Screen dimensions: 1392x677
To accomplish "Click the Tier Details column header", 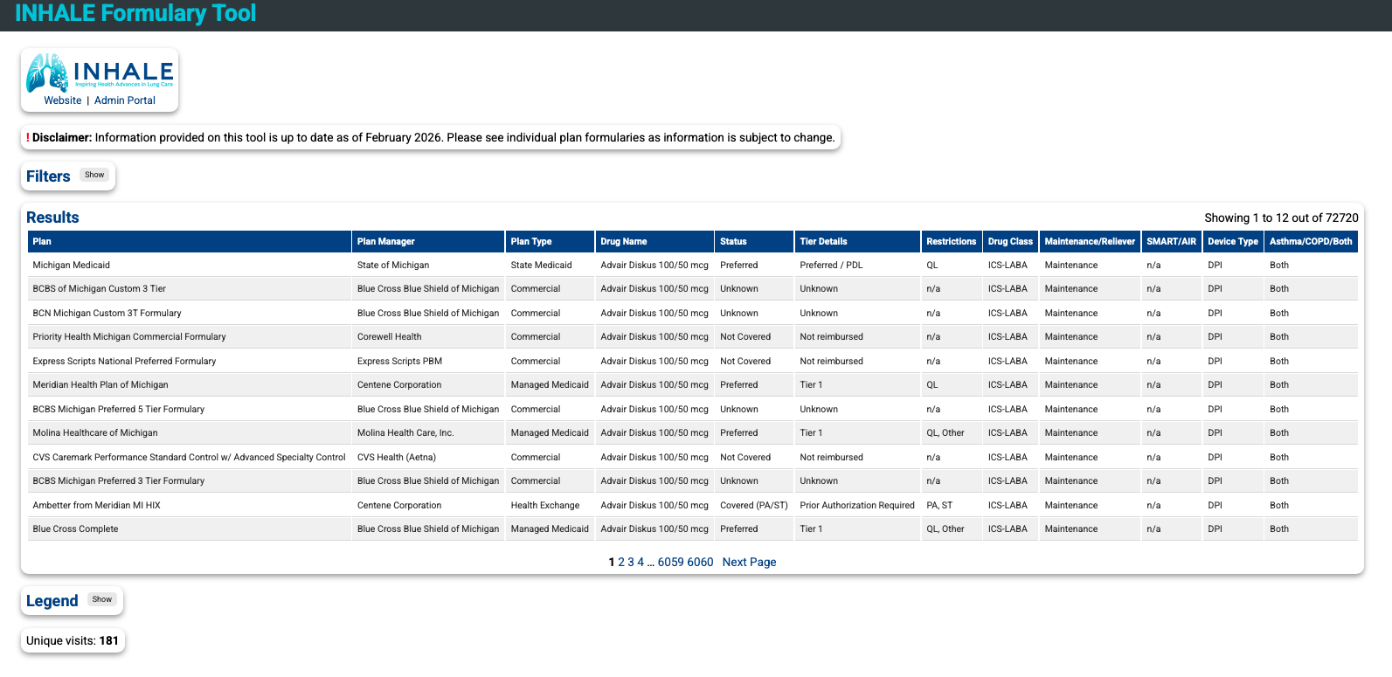I will pyautogui.click(x=857, y=241).
